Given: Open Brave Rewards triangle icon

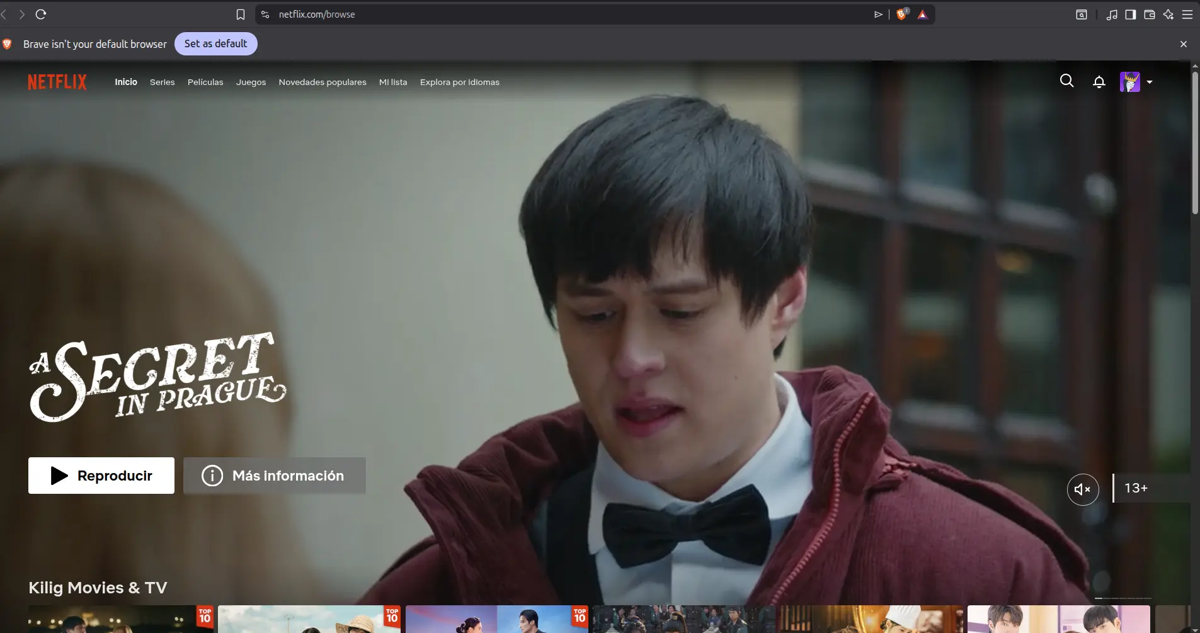Looking at the screenshot, I should tap(923, 14).
